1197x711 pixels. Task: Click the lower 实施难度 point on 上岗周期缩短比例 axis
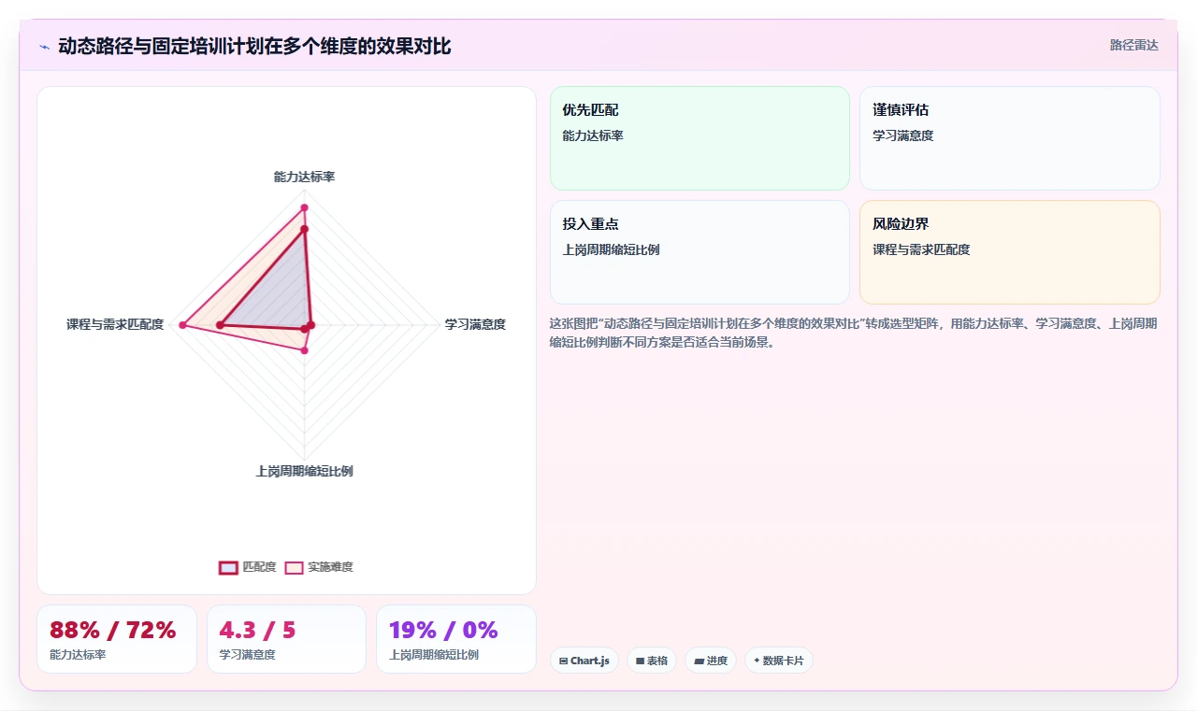click(x=304, y=349)
